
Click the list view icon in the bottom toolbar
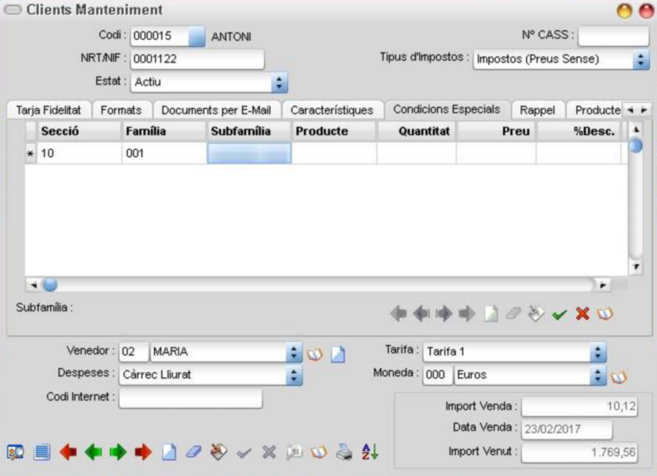point(42,452)
